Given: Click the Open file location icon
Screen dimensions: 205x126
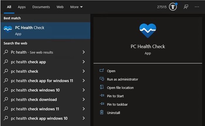Looking at the screenshot, I should (102, 87).
